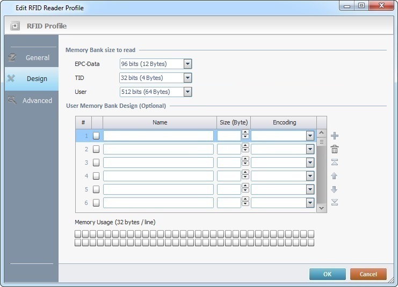
Task: Enable the checkbox in row 3
Action: click(96, 163)
